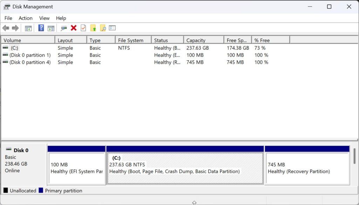Toggle the Show/Hide Action Pane icon

[51, 28]
